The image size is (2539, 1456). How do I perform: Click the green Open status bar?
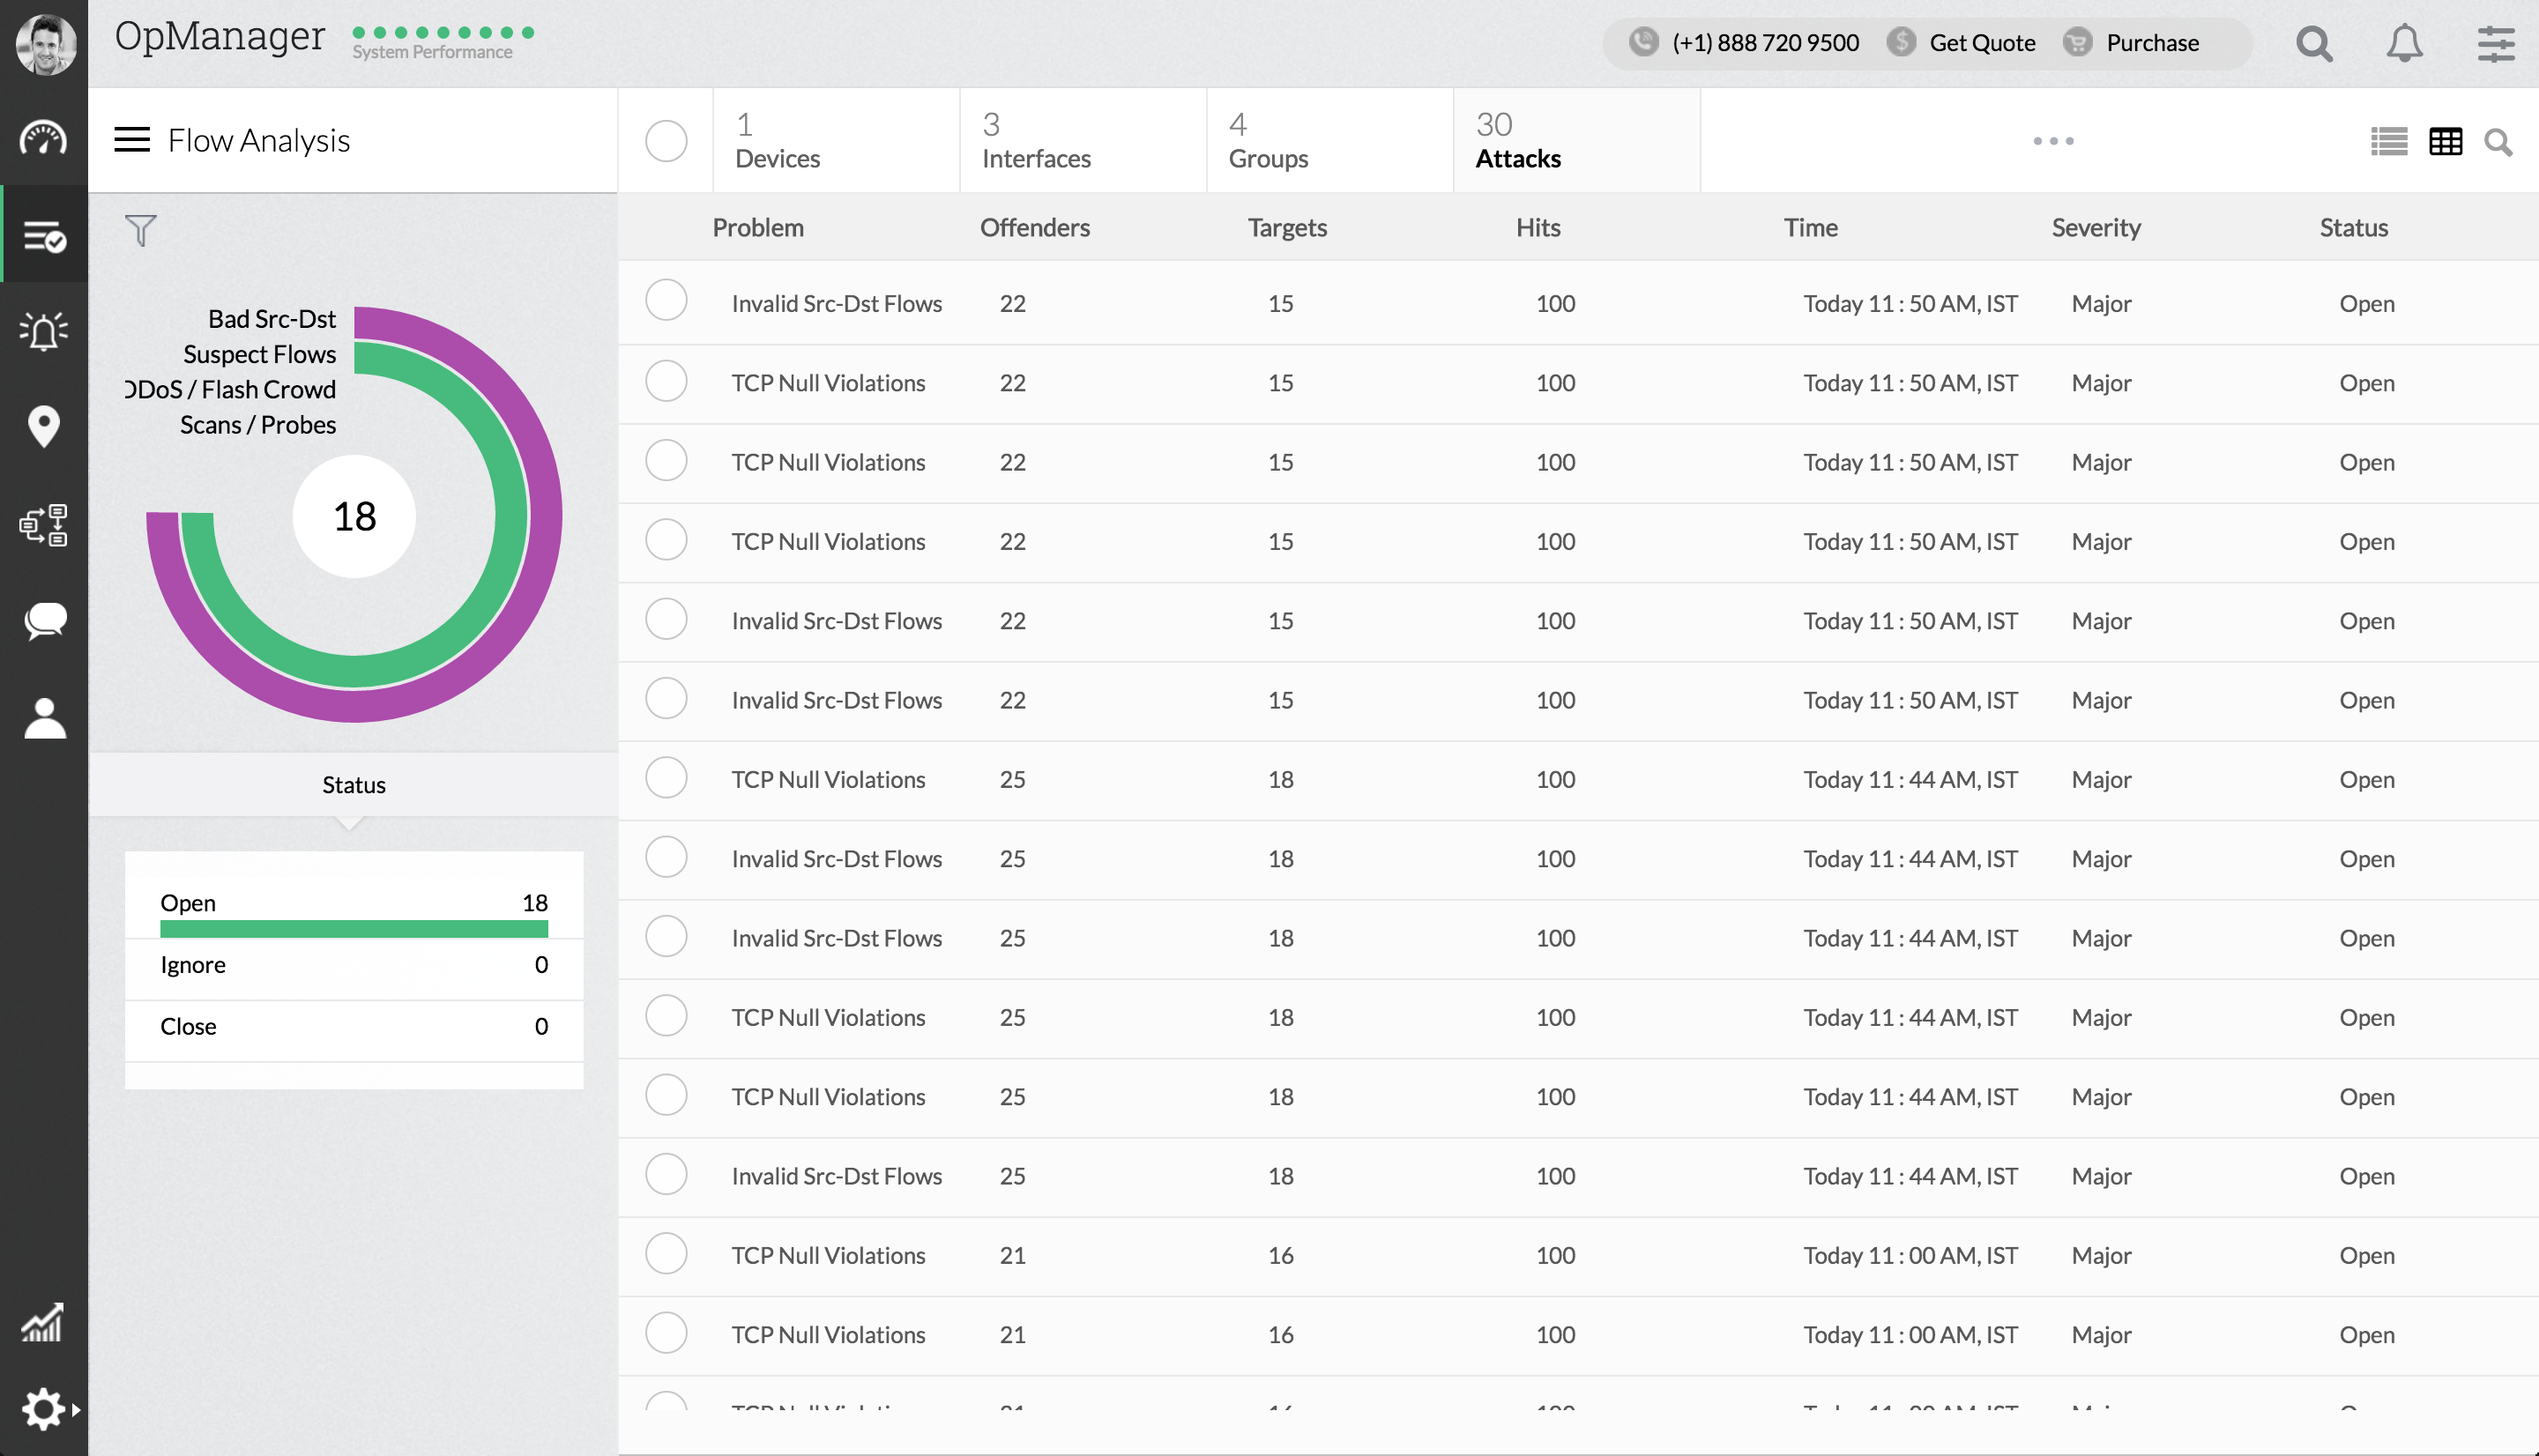pos(353,928)
